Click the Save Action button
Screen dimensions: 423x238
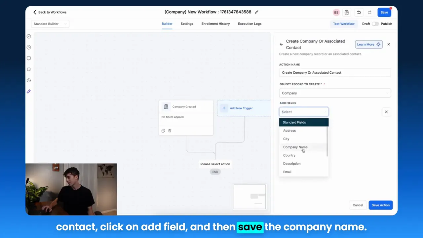[380, 205]
